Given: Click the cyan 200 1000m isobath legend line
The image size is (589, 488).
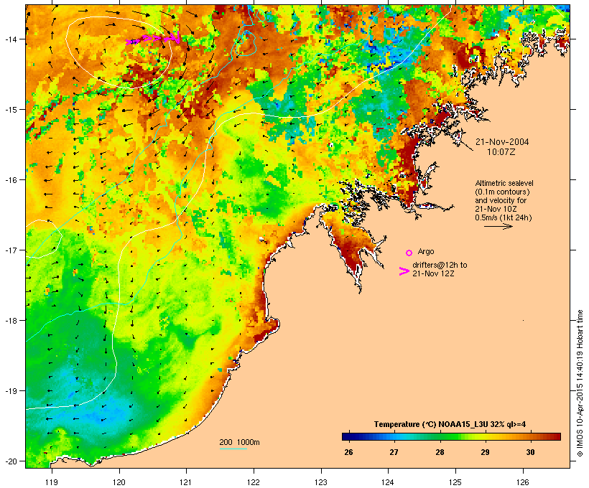Looking at the screenshot, I should [x=233, y=449].
